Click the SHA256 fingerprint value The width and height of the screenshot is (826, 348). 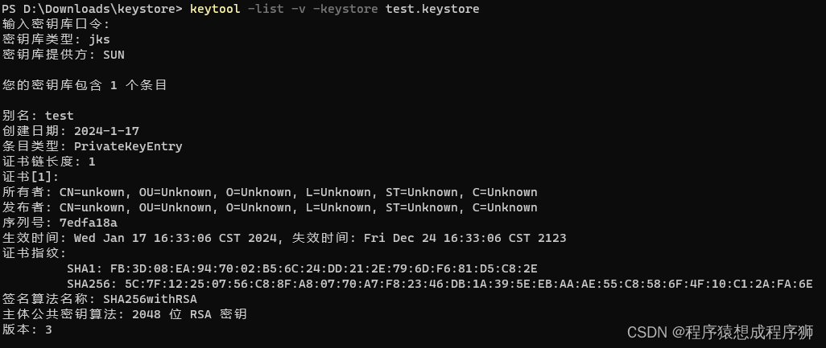tap(469, 284)
